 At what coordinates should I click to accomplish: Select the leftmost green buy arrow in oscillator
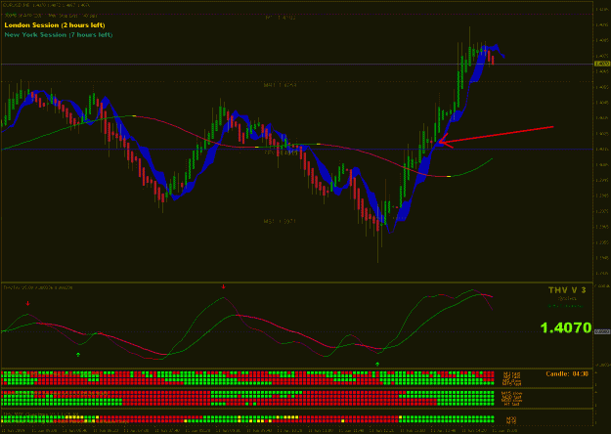pos(78,355)
